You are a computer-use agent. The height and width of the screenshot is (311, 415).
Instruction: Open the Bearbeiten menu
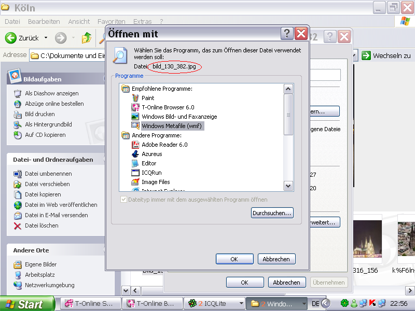point(44,21)
